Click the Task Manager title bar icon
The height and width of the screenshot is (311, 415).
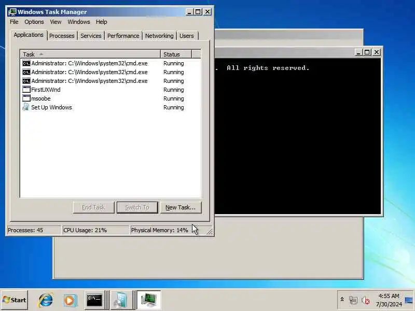click(12, 12)
